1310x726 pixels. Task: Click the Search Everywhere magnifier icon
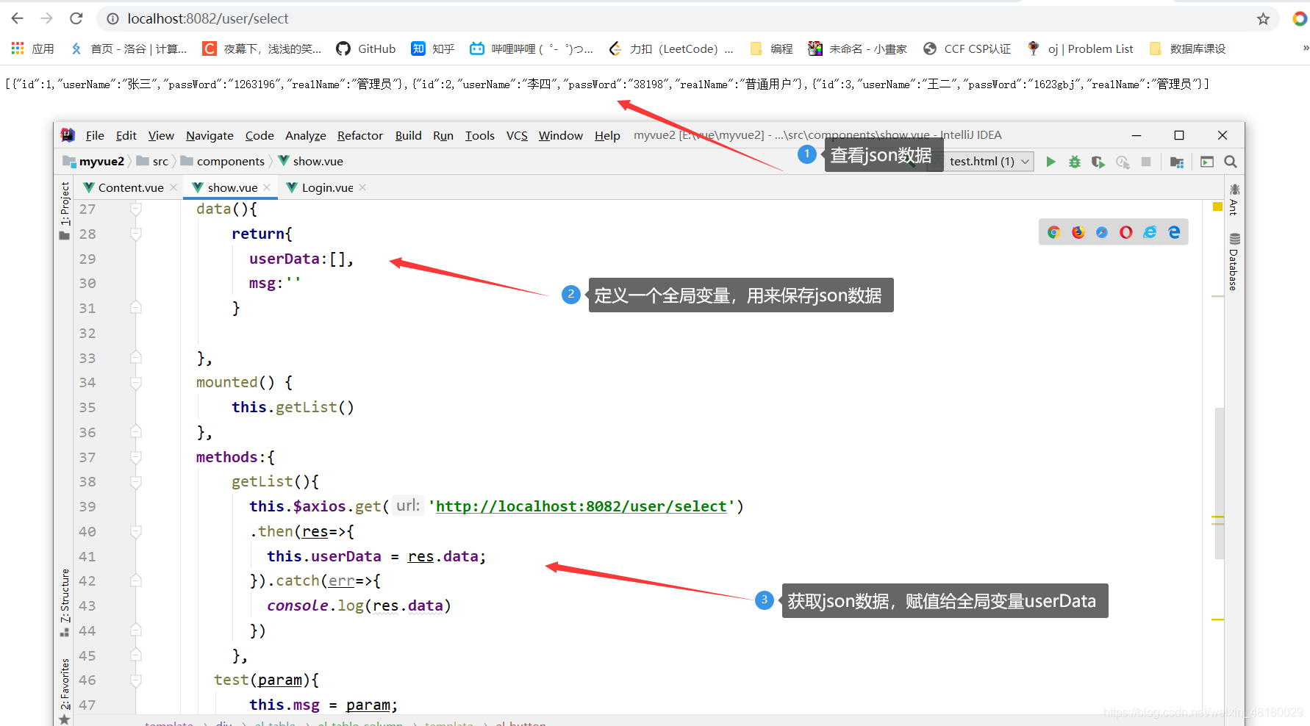coord(1231,162)
